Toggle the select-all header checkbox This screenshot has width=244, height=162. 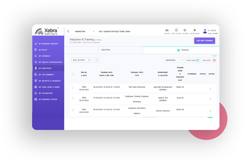coord(73,74)
